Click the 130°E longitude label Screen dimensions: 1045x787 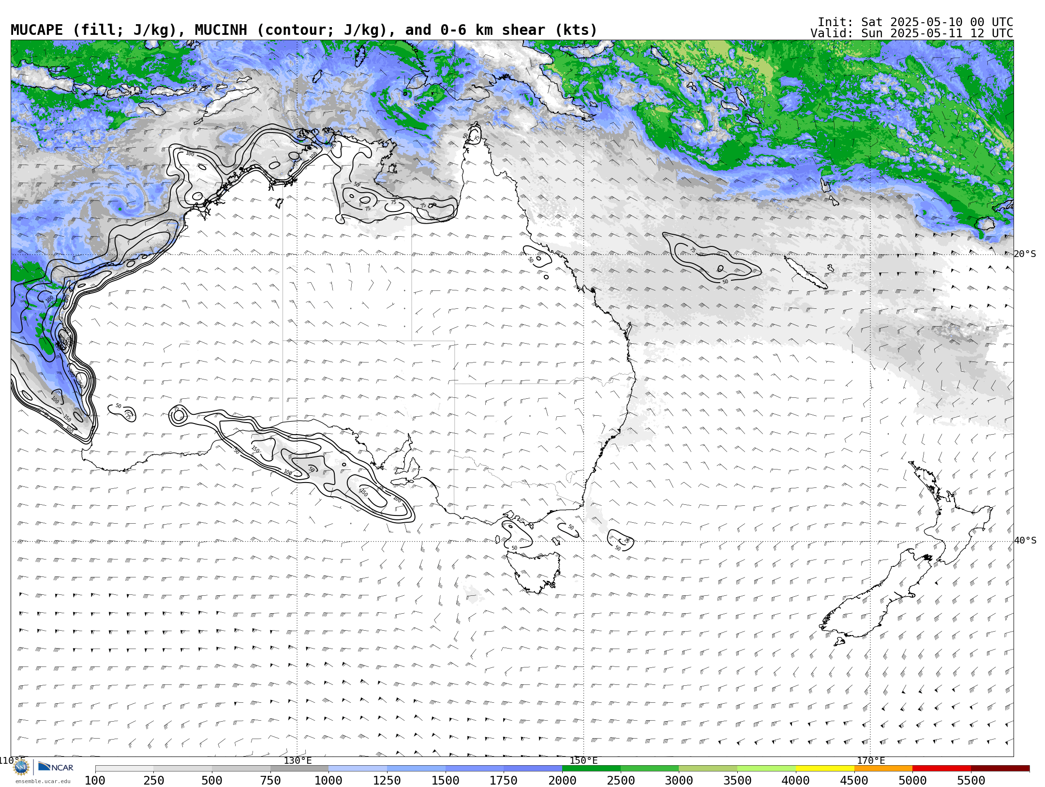(298, 760)
